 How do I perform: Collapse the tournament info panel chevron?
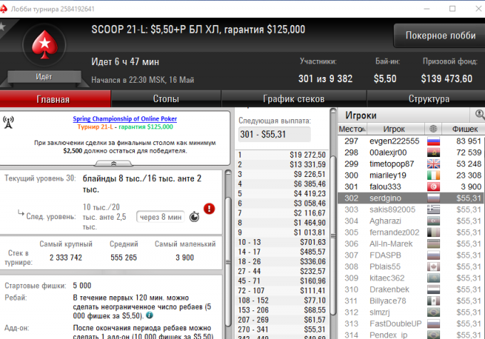click(113, 163)
